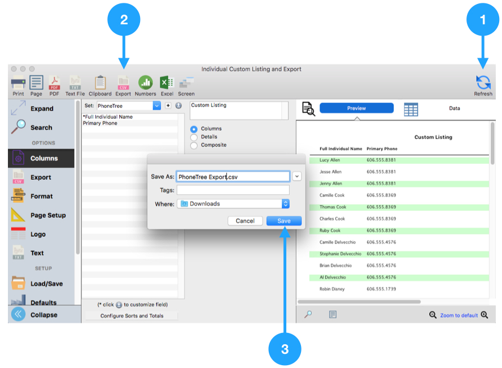Export the listing to Excel
Screen dimensions: 502x368
(167, 83)
